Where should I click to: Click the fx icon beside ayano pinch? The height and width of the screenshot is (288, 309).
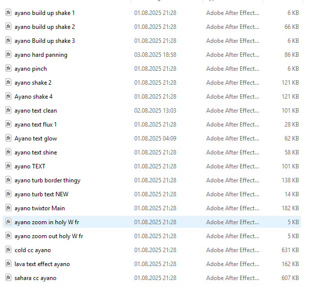coord(8,68)
